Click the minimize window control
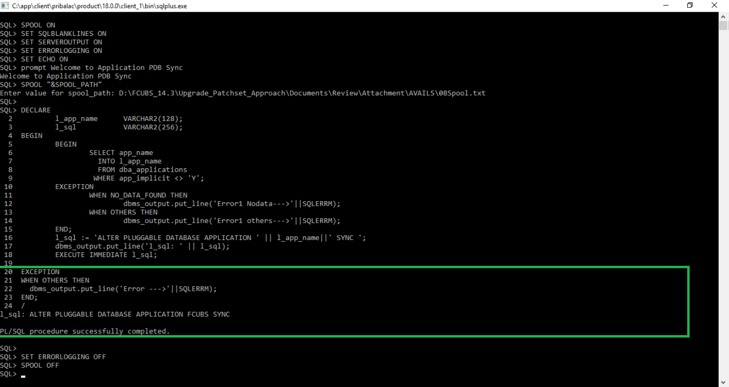The height and width of the screenshot is (387, 729). click(665, 5)
